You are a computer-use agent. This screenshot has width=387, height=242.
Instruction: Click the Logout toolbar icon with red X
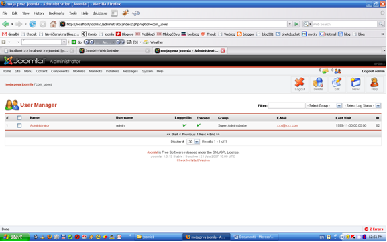point(300,84)
